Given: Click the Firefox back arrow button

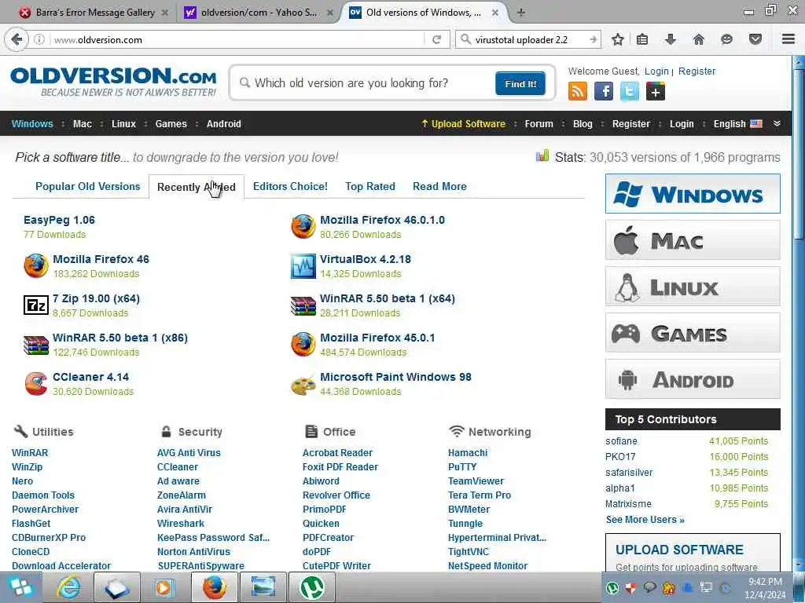Looking at the screenshot, I should point(17,39).
